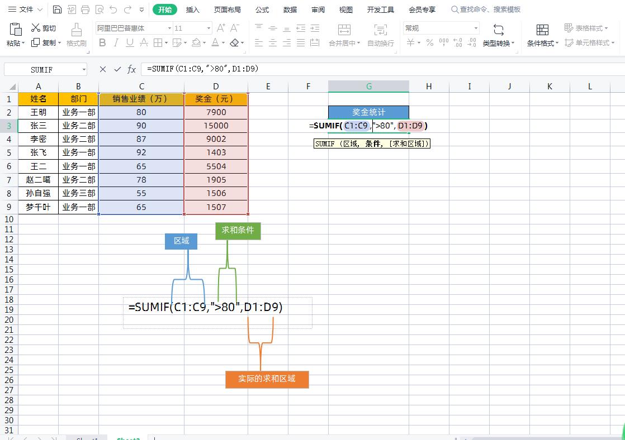Switch to the Developer Tools (开发工具) tab

coord(380,9)
